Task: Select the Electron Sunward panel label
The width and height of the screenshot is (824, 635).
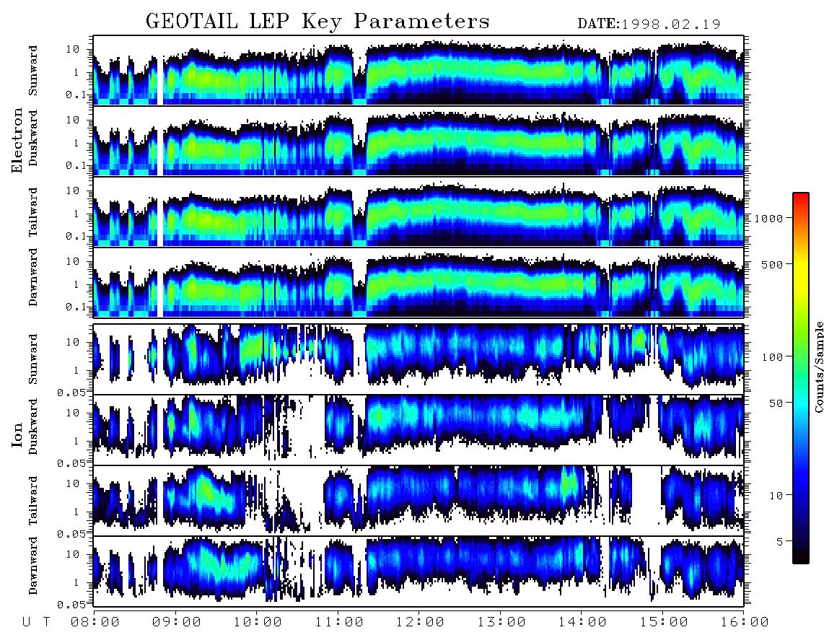Action: click(33, 71)
